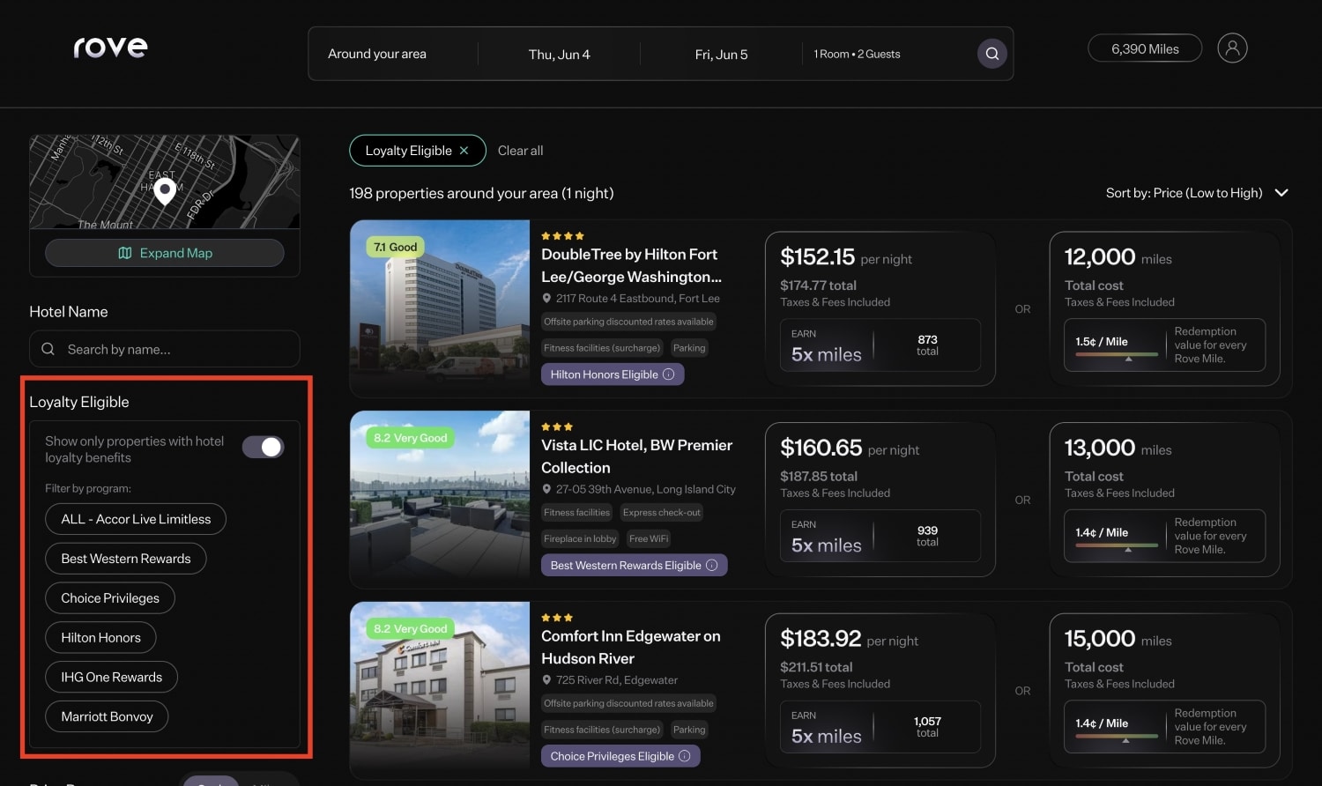Filter by Marriott Bonvoy program
Screen dimensions: 1322x786
107,716
